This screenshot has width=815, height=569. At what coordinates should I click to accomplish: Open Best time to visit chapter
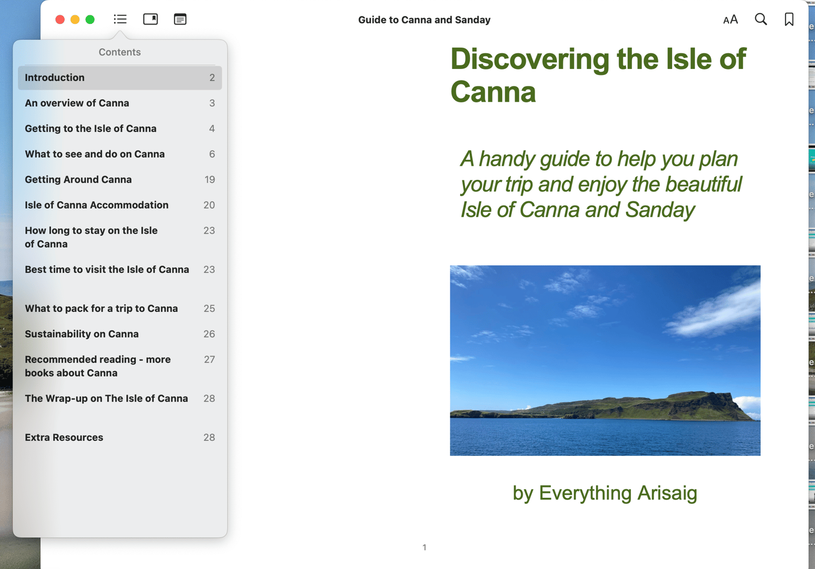click(x=120, y=270)
